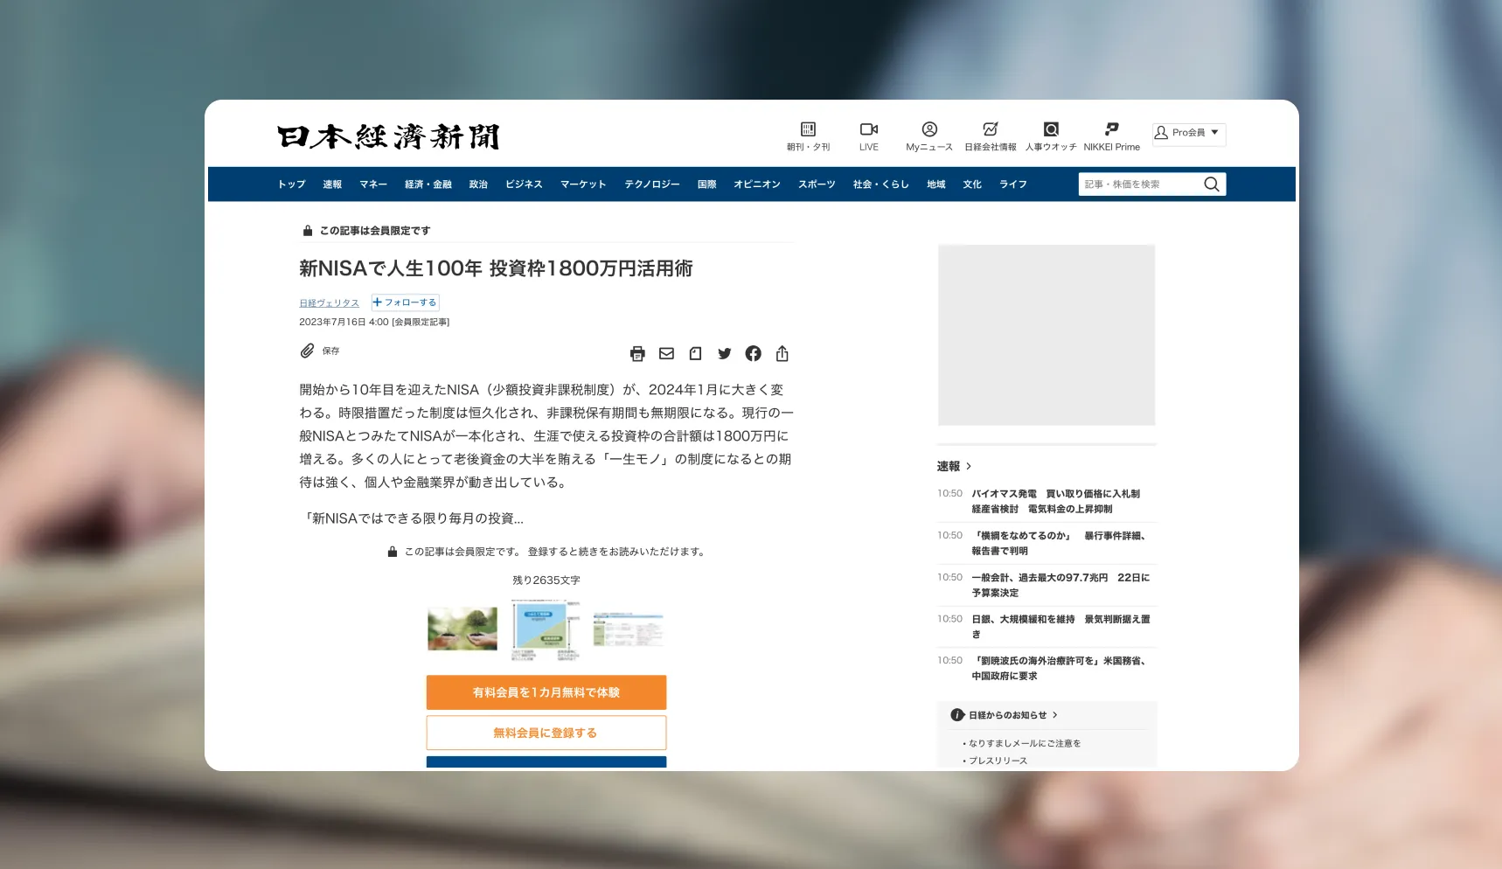
Task: Open 人事ウオッチ personnel watch
Action: [1051, 136]
